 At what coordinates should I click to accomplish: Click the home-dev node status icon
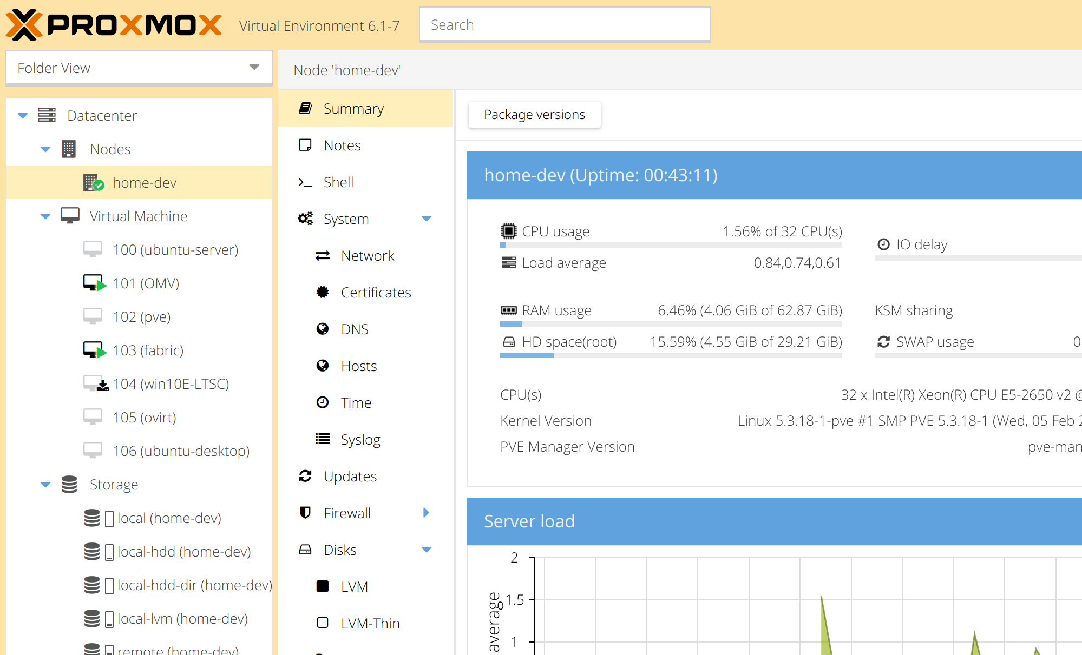tap(93, 183)
